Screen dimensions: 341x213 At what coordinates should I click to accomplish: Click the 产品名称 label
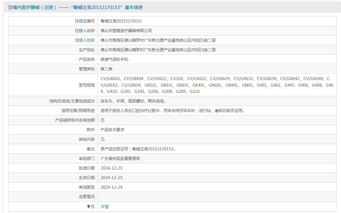click(x=87, y=59)
